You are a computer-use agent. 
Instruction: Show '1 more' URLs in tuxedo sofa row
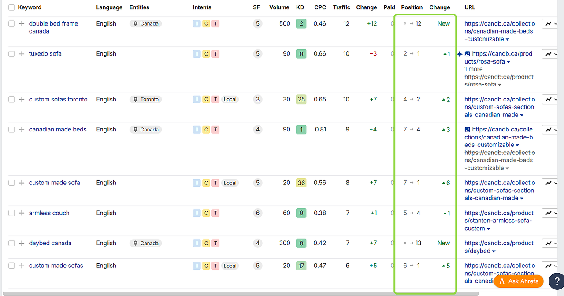coord(474,69)
